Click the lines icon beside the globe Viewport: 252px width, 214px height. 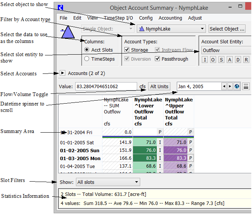click(x=246, y=87)
